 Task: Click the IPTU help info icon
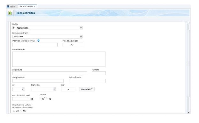click(x=38, y=41)
